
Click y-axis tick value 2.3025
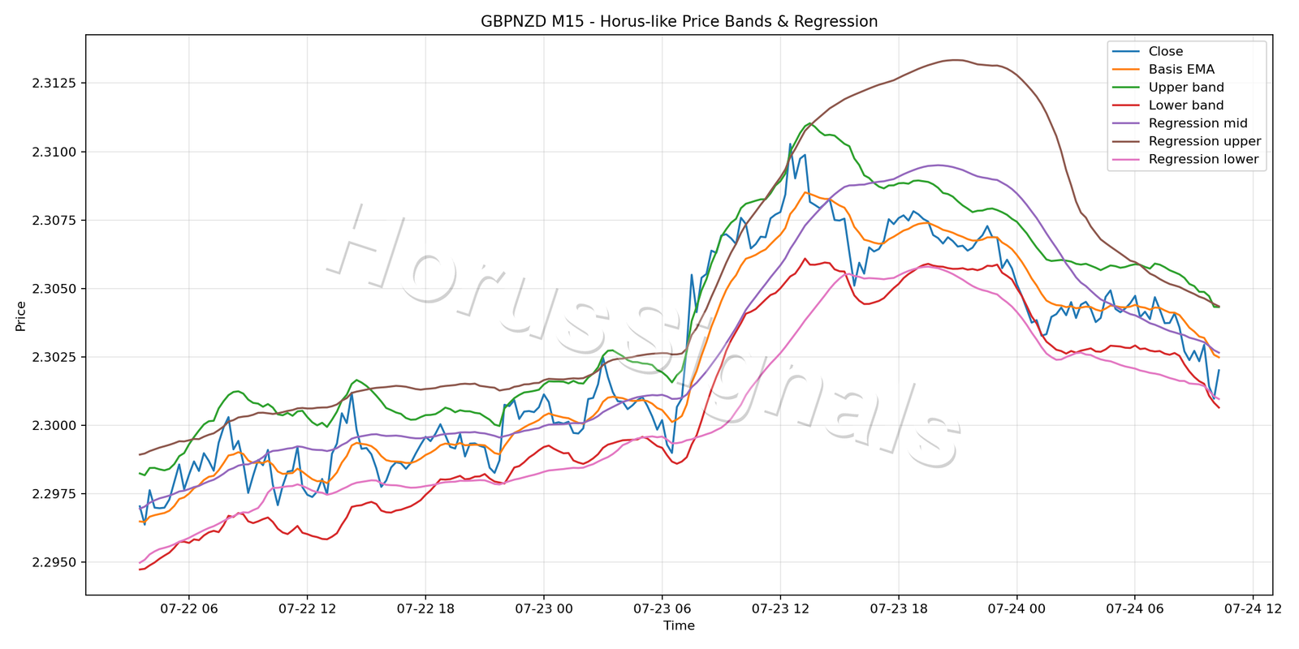55,357
